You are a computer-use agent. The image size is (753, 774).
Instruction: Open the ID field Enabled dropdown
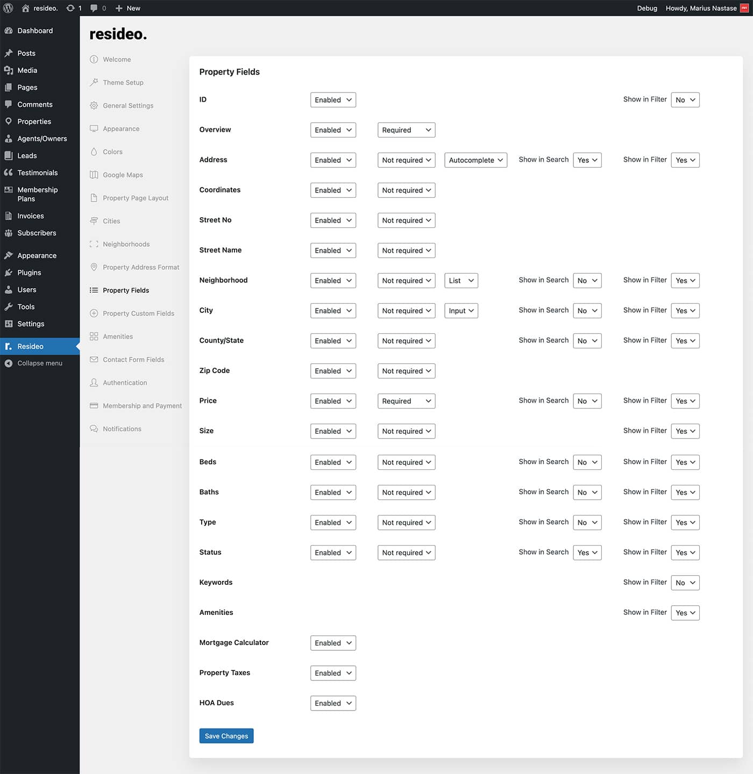333,100
